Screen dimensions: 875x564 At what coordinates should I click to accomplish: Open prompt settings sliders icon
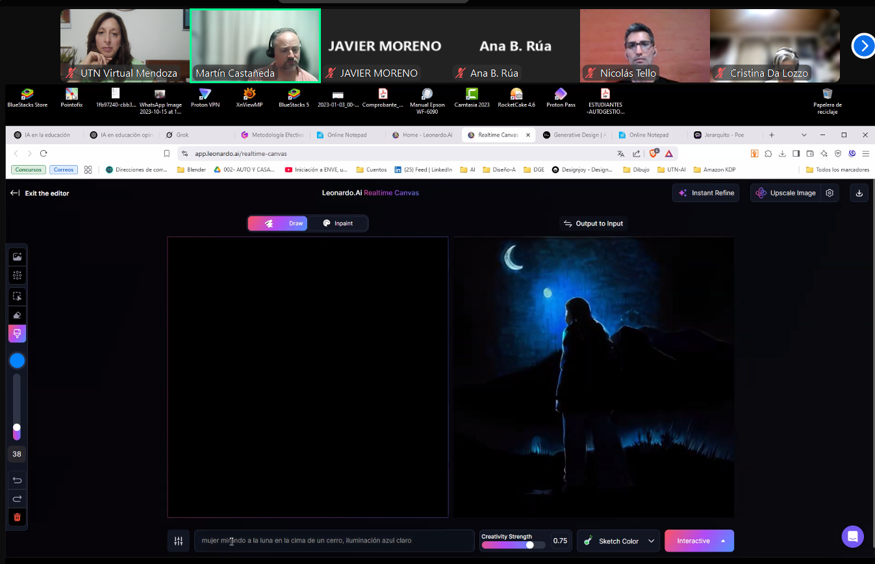[x=179, y=541]
